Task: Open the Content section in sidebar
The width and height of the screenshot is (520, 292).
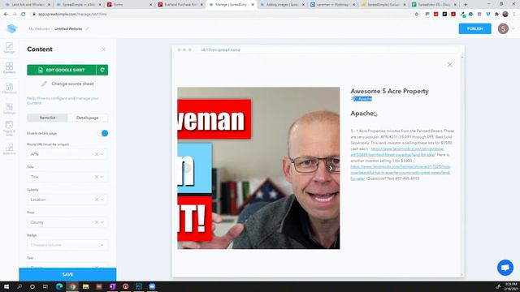Action: pos(9,68)
